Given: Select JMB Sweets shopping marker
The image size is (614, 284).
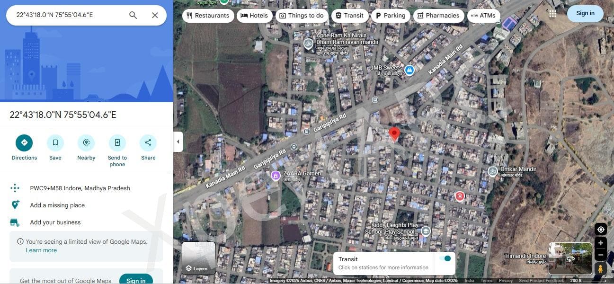Looking at the screenshot, I should click(x=410, y=71).
